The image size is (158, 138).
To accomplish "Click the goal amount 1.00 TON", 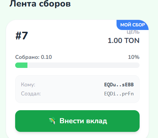I will [x=123, y=40].
